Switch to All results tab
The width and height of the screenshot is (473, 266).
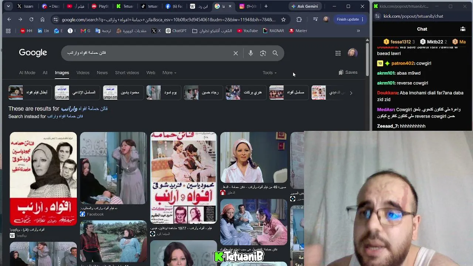pos(45,72)
